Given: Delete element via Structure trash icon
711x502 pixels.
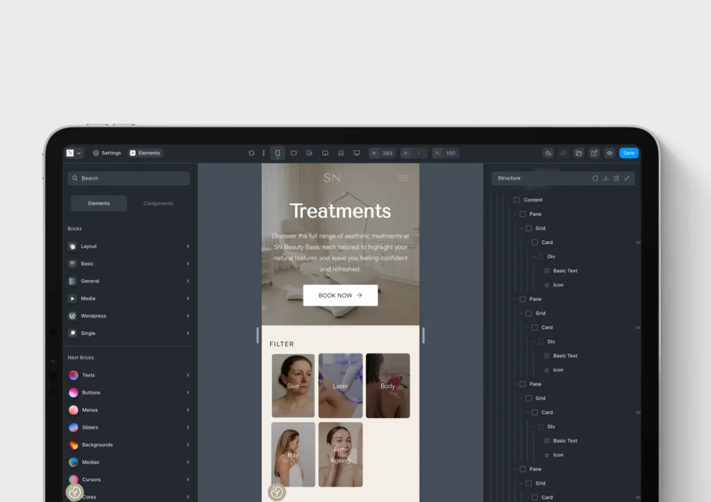Looking at the screenshot, I should (616, 178).
